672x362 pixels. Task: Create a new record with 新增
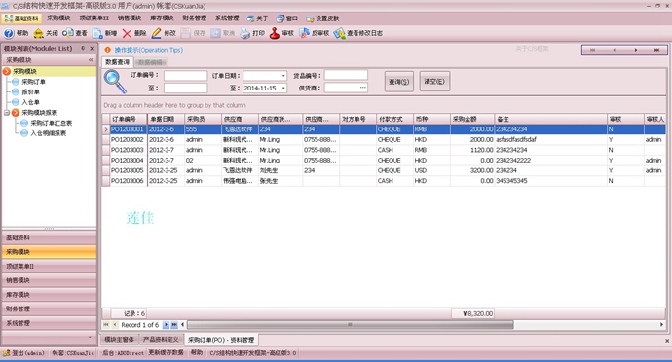[97, 33]
